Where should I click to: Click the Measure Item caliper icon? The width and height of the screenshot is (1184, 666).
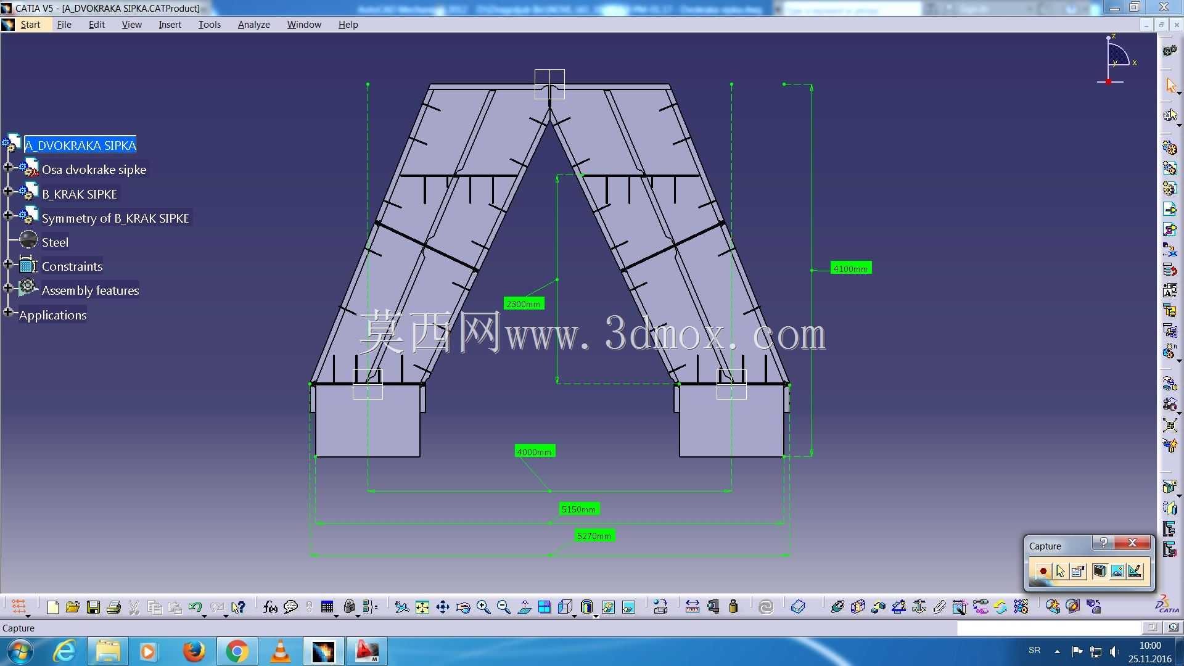(x=713, y=607)
